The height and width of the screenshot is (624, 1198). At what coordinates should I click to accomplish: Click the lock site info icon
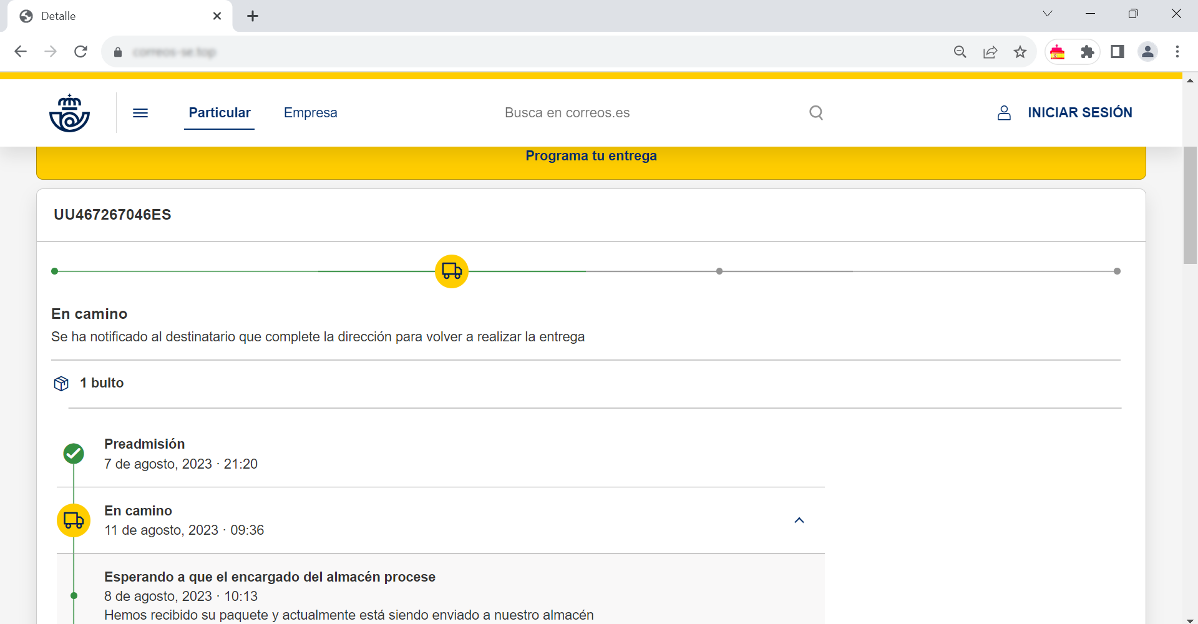(118, 52)
